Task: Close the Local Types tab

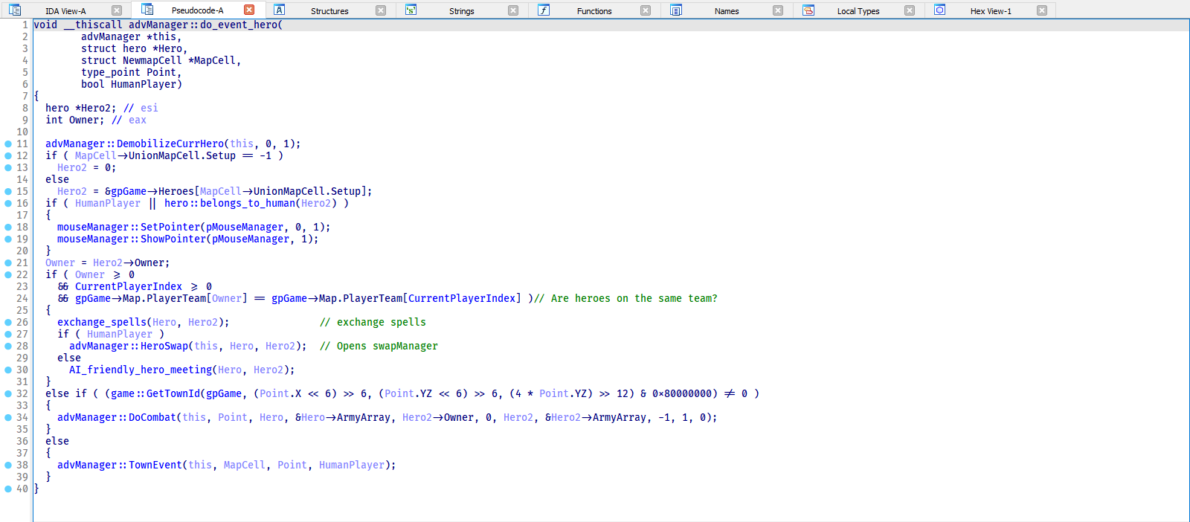Action: (x=910, y=10)
